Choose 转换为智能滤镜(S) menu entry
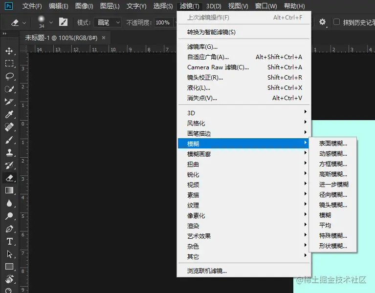375x293 pixels. 243,32
